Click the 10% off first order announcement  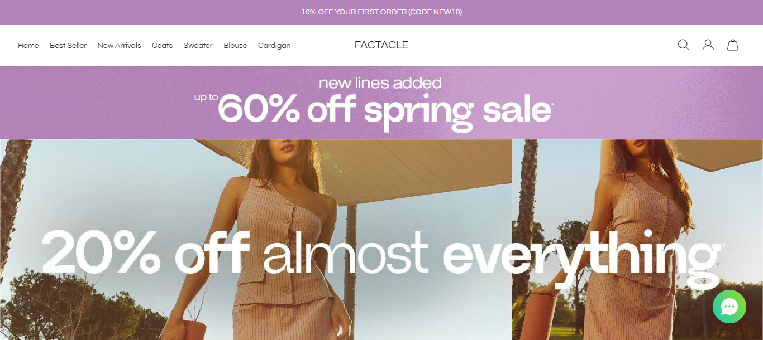(381, 12)
